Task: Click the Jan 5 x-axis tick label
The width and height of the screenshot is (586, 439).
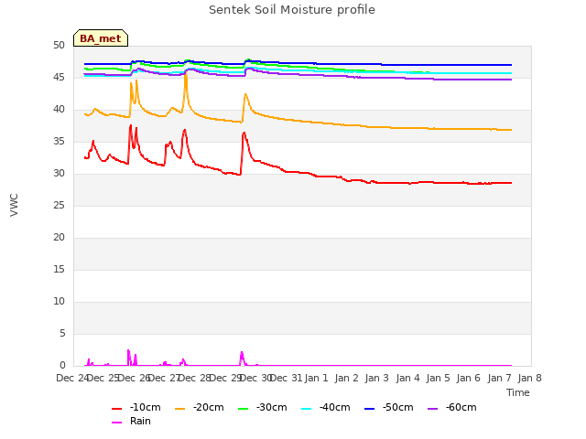Action: click(x=438, y=378)
